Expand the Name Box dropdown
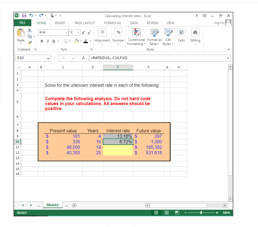The height and width of the screenshot is (227, 258). [48, 58]
